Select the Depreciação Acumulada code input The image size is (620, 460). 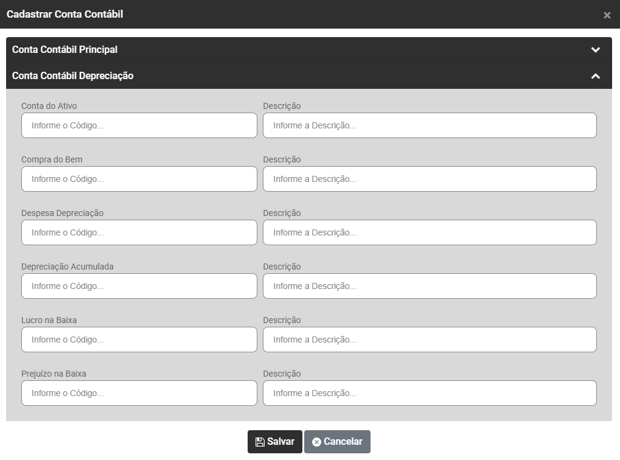click(139, 286)
